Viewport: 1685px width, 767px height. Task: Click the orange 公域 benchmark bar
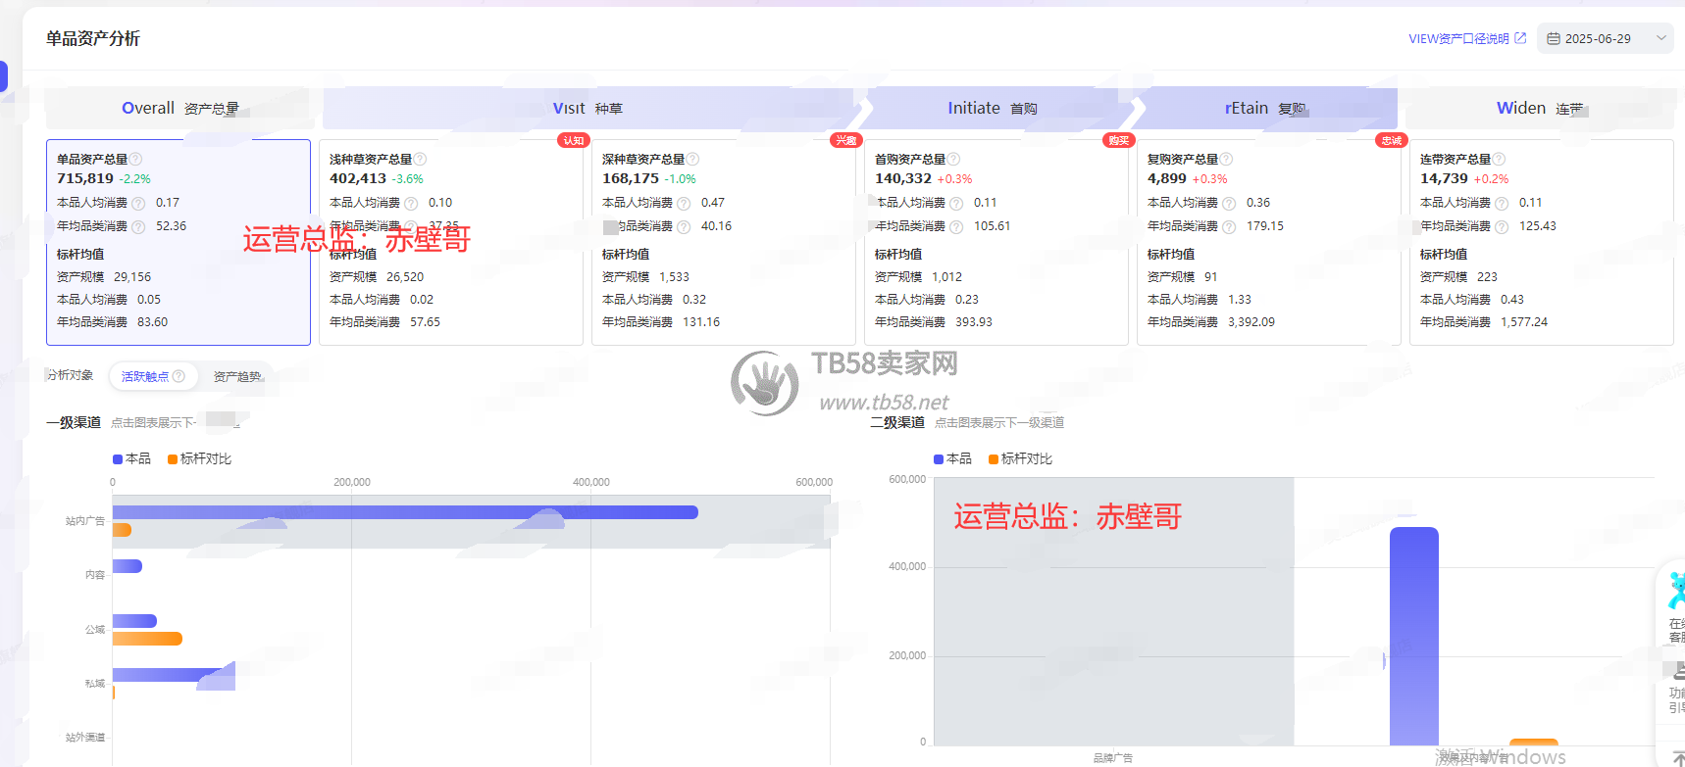pos(147,639)
